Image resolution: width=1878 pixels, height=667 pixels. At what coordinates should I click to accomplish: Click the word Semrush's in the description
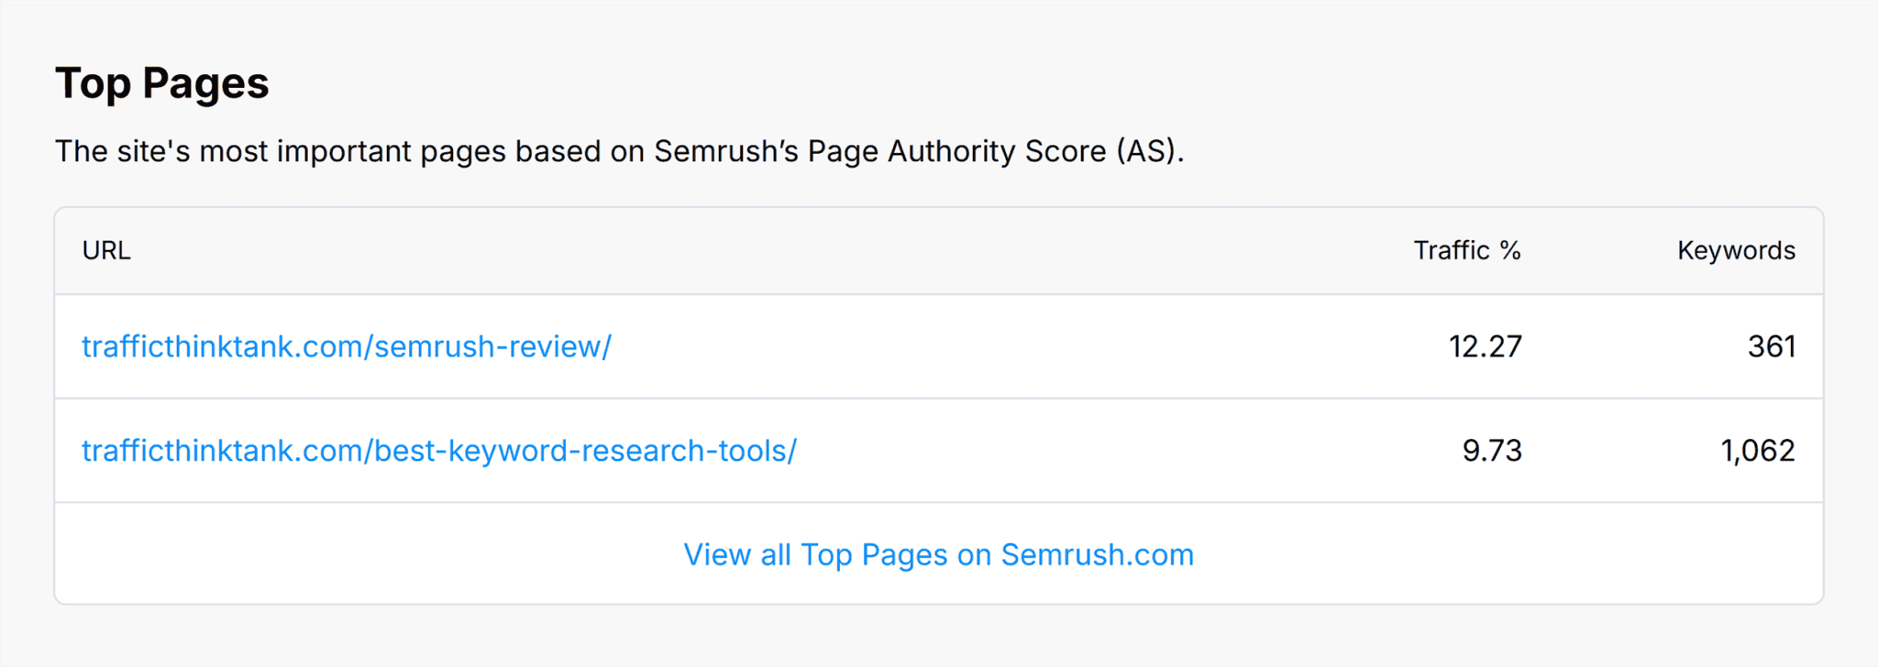pos(724,150)
